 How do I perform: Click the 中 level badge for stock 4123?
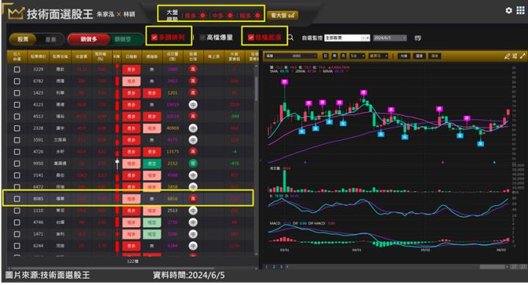click(193, 105)
